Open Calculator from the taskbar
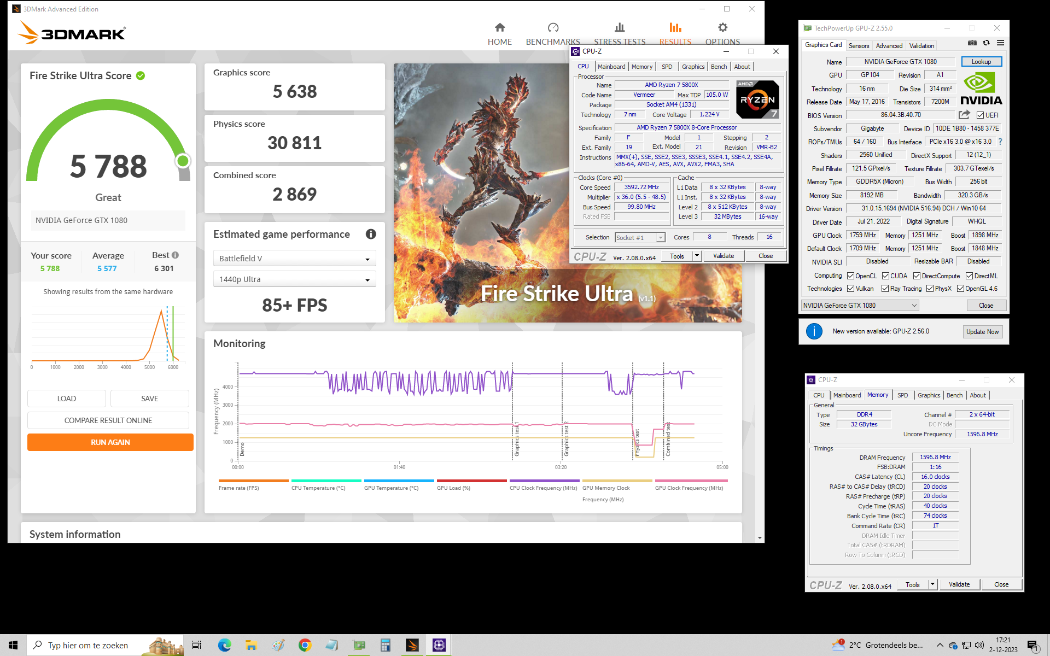1050x656 pixels. point(385,645)
